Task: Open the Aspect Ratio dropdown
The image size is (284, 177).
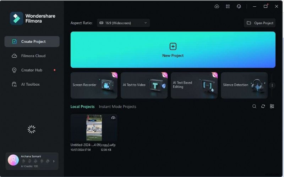Action: click(x=123, y=23)
